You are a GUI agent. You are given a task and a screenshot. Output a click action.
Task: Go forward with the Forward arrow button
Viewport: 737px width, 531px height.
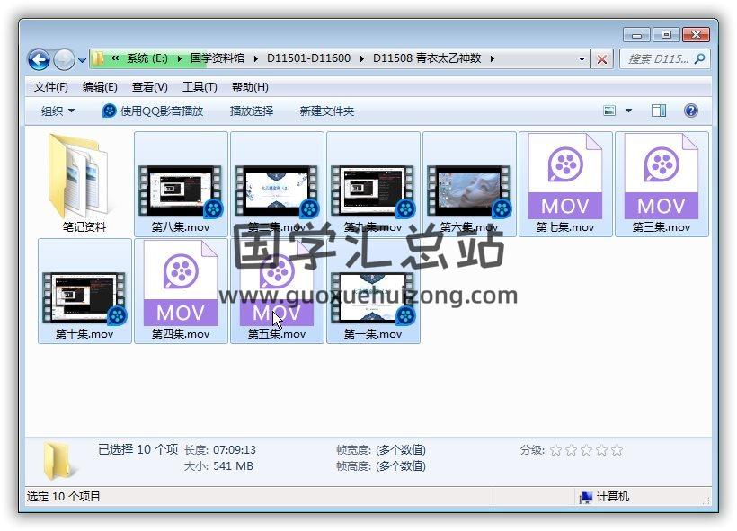click(x=64, y=59)
